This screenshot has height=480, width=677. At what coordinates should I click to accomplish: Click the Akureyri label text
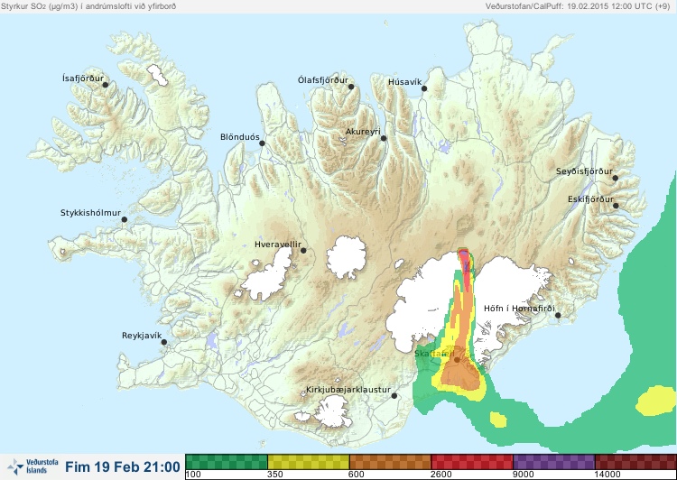[x=363, y=132]
